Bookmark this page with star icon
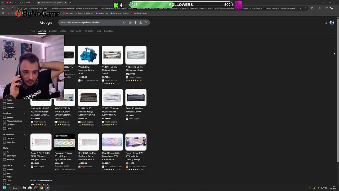Viewport: 339px width, 191px height. click(x=306, y=8)
